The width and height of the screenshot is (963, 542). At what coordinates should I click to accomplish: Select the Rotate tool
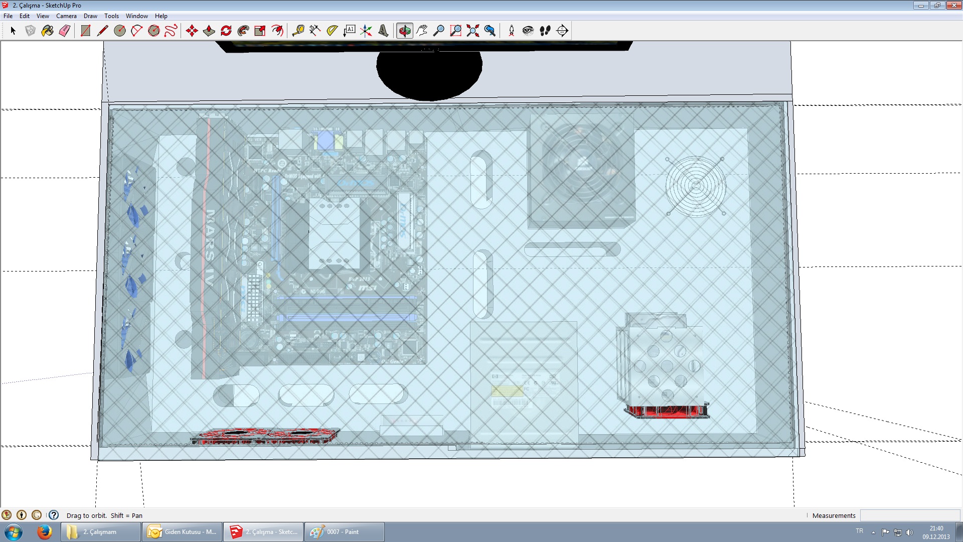tap(226, 31)
